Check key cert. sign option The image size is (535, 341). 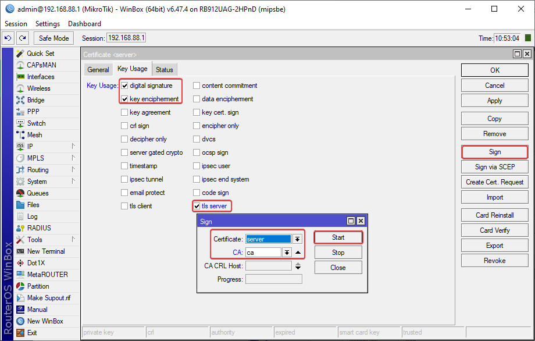[x=197, y=112]
